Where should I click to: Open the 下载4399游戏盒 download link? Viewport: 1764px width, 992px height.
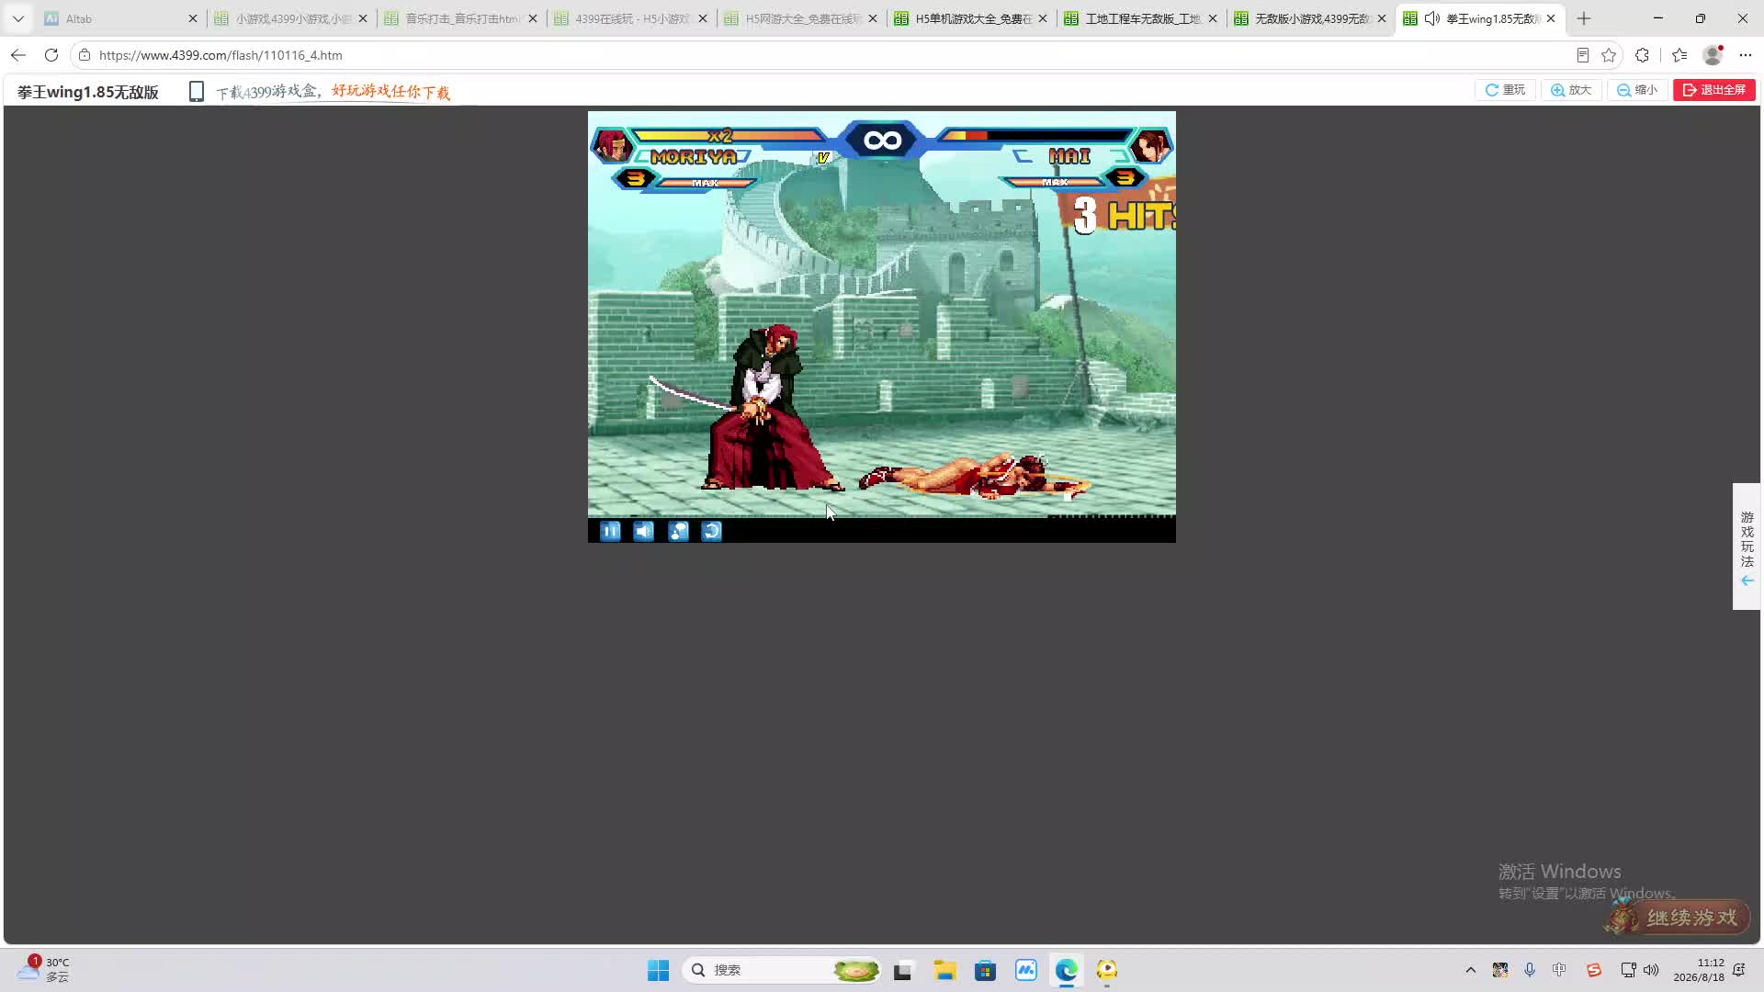334,92
